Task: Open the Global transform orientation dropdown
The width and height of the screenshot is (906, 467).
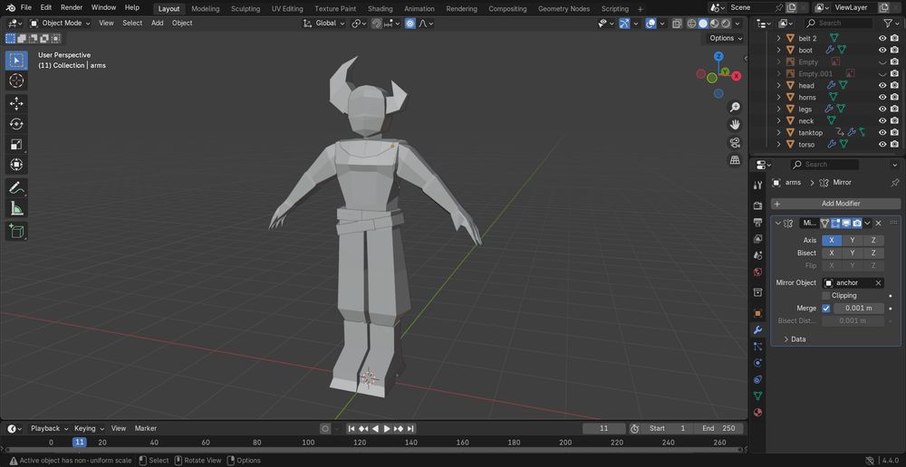Action: pos(324,24)
